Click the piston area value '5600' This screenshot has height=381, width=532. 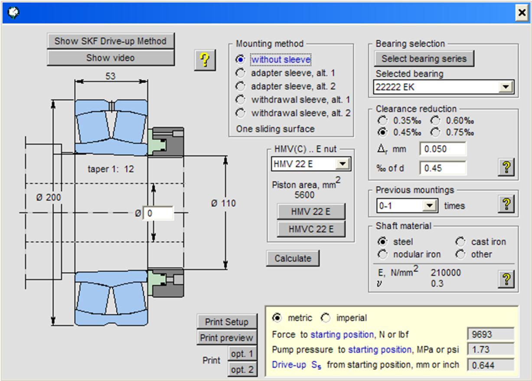(304, 195)
